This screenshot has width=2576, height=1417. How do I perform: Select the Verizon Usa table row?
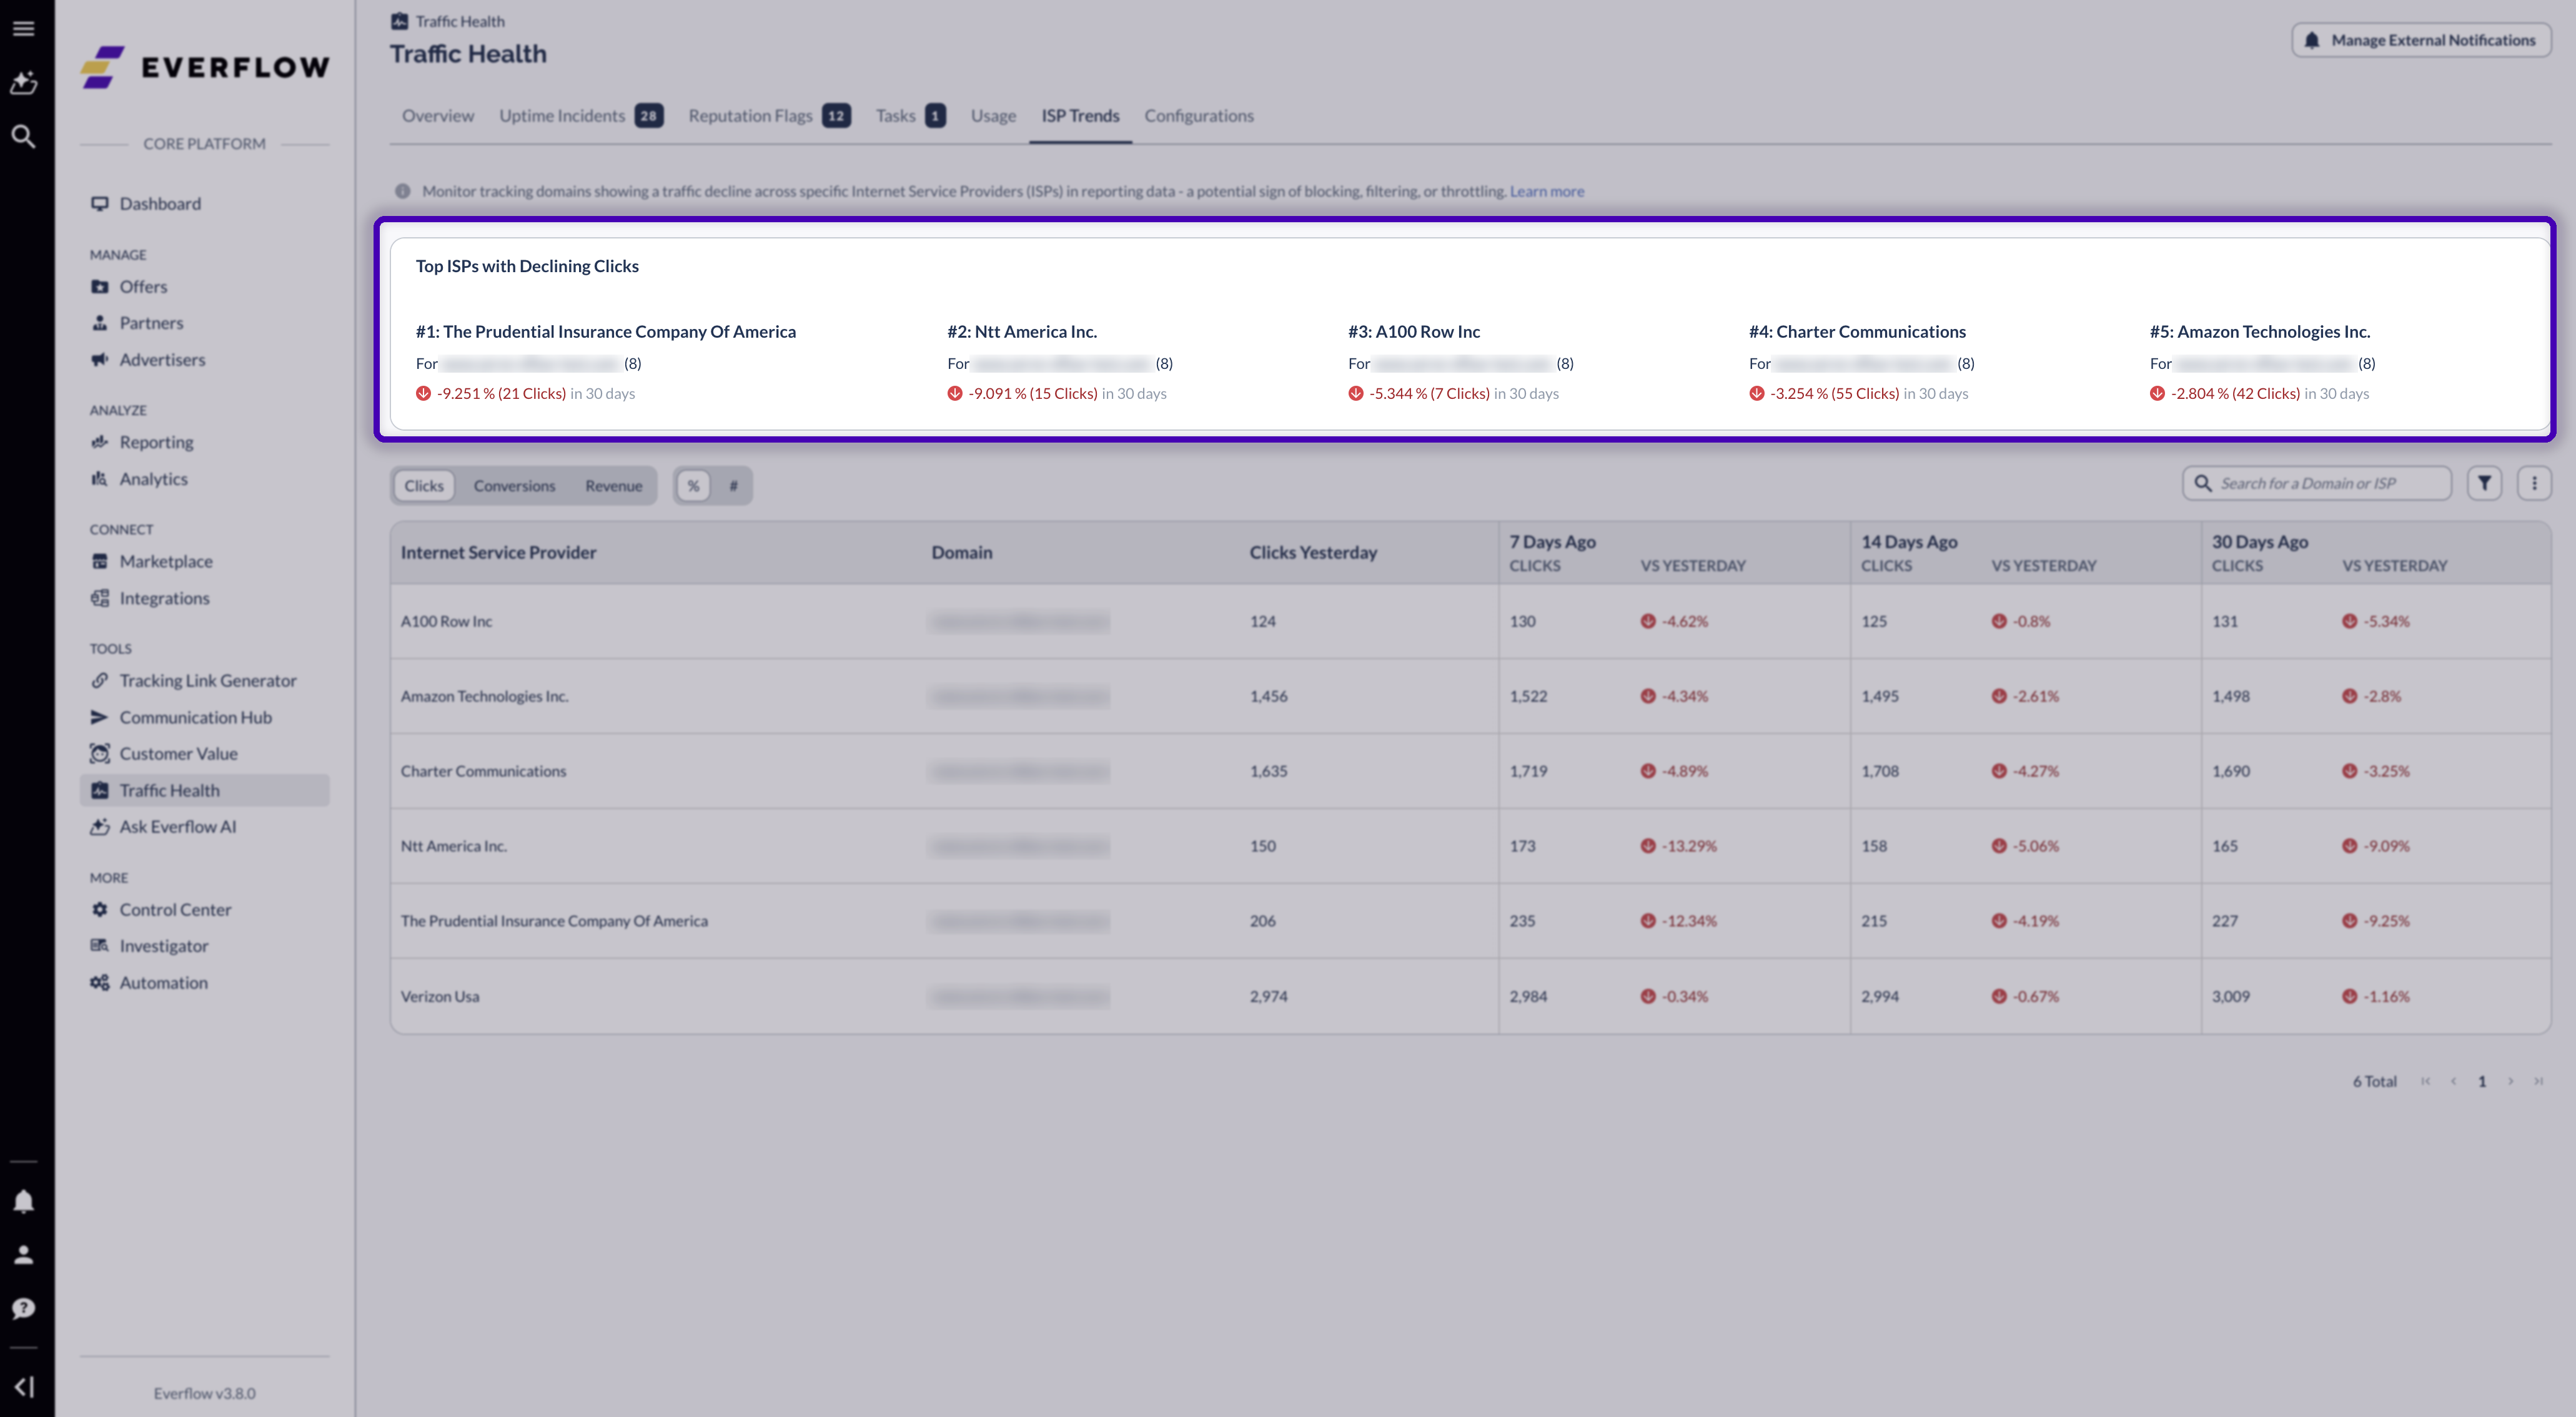[x=1470, y=996]
